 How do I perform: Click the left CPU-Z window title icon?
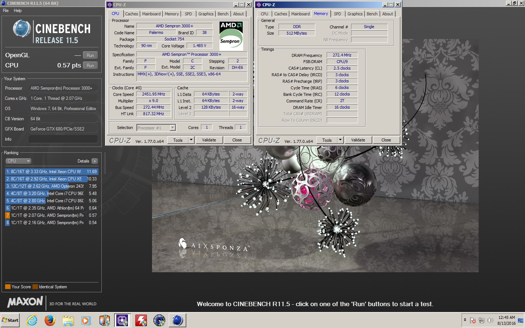(110, 5)
